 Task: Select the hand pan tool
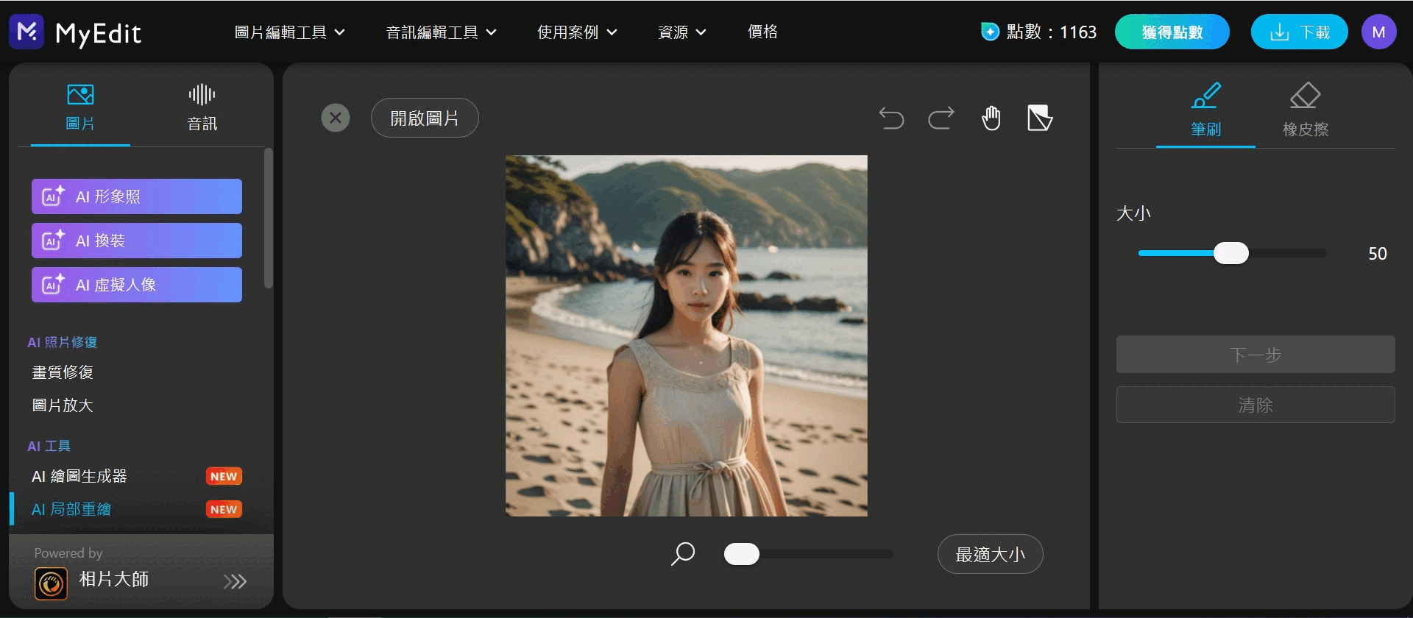(x=991, y=118)
